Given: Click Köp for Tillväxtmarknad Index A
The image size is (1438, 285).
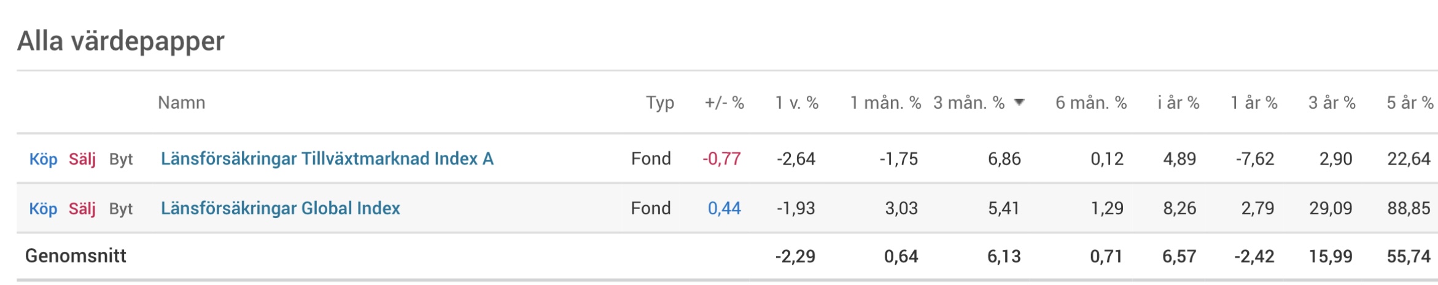Looking at the screenshot, I should point(43,159).
